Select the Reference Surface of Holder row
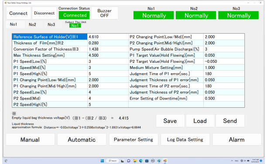The height and width of the screenshot is (164, 267). click(50, 37)
